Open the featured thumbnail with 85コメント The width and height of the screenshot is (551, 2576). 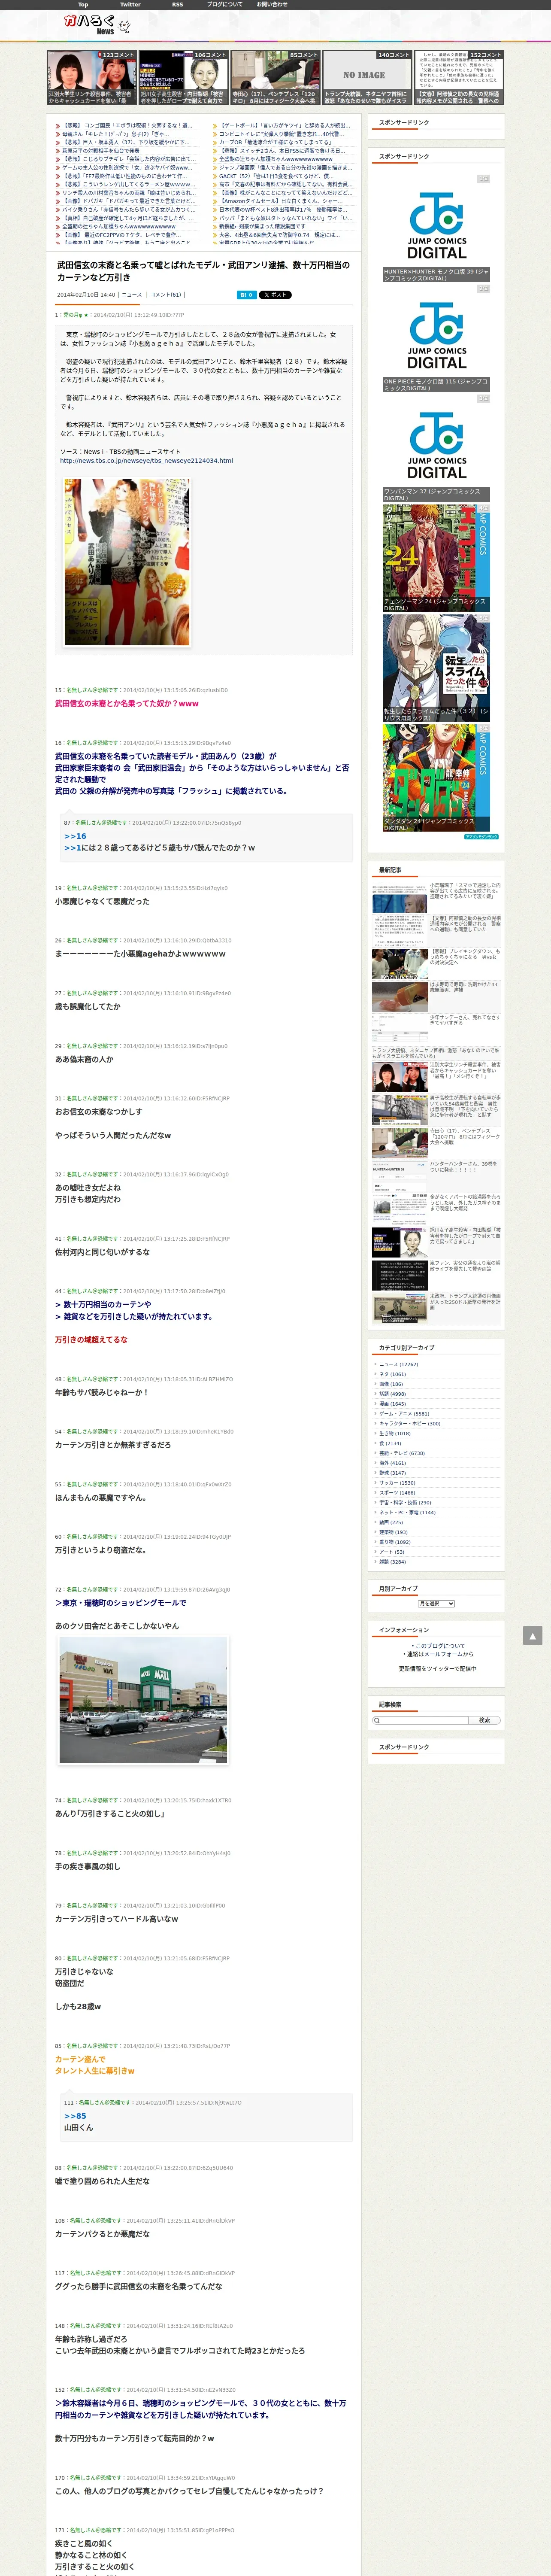pyautogui.click(x=275, y=78)
